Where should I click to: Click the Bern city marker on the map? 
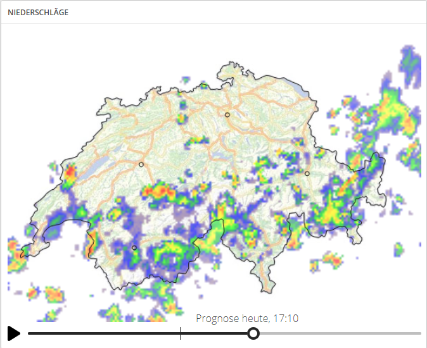point(141,165)
